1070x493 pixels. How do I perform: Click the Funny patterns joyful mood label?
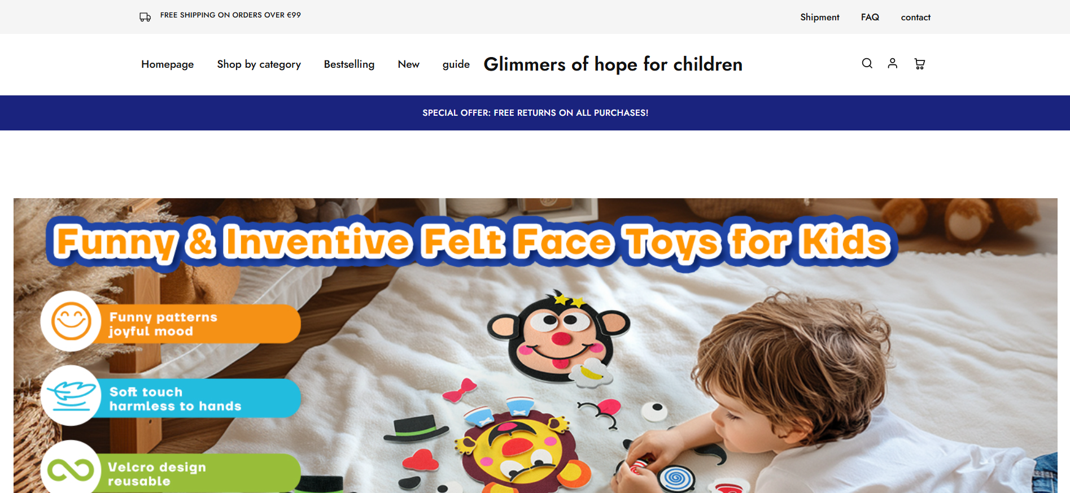pyautogui.click(x=163, y=324)
